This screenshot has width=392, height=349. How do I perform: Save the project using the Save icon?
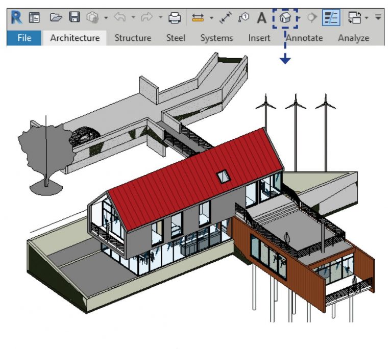(x=74, y=18)
